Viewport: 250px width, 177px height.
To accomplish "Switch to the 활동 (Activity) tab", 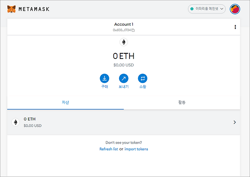I will [182, 103].
